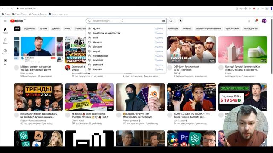The image size is (273, 153).
Task: Select the 'Недавно опубликованные' filter chip
Action: (209, 28)
